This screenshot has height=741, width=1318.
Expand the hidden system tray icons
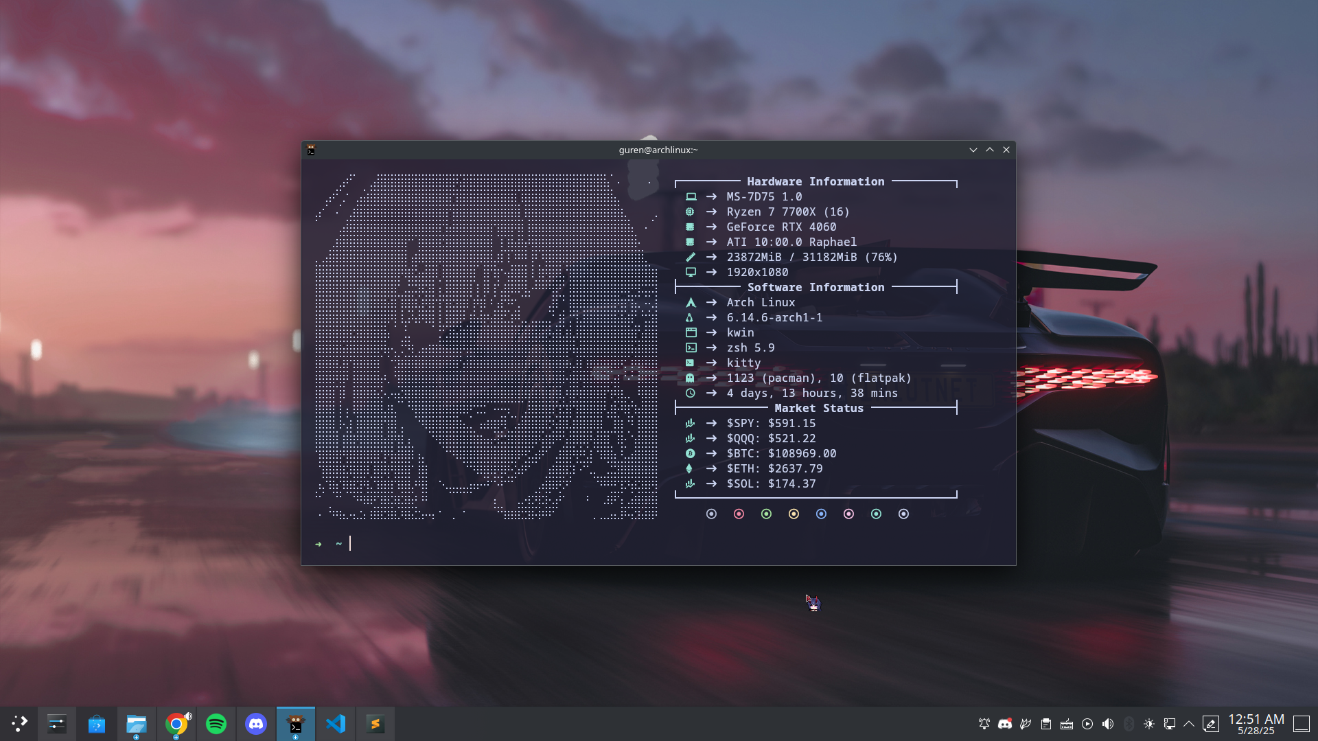point(1189,724)
